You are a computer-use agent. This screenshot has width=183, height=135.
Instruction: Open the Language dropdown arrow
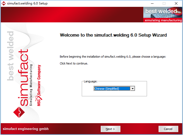tap(133, 89)
